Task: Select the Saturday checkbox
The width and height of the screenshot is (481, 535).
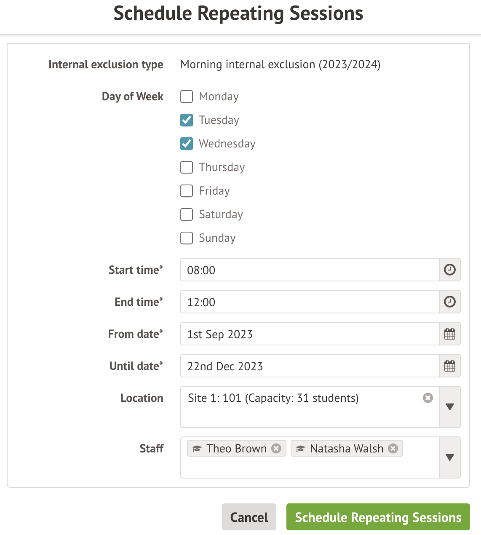Action: pos(187,214)
